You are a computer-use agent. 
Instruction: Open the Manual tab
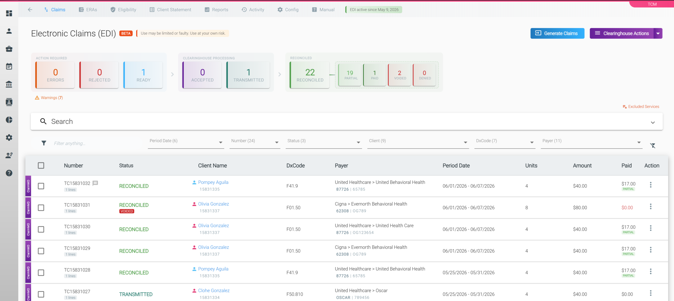click(323, 9)
